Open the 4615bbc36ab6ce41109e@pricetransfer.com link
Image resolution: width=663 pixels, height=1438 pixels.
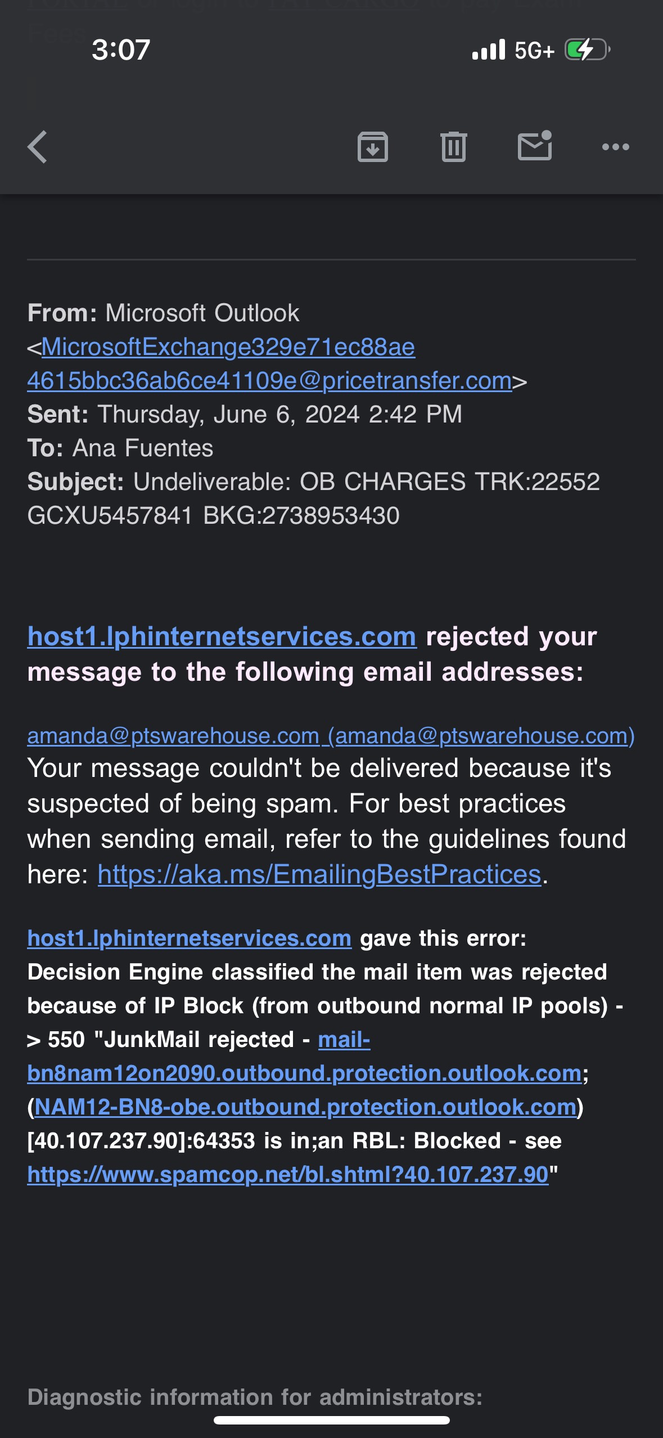click(x=269, y=381)
